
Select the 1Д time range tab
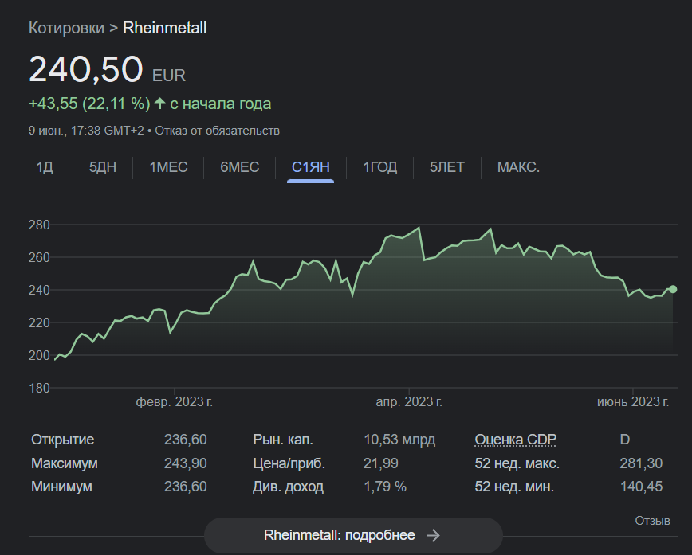[x=45, y=167]
